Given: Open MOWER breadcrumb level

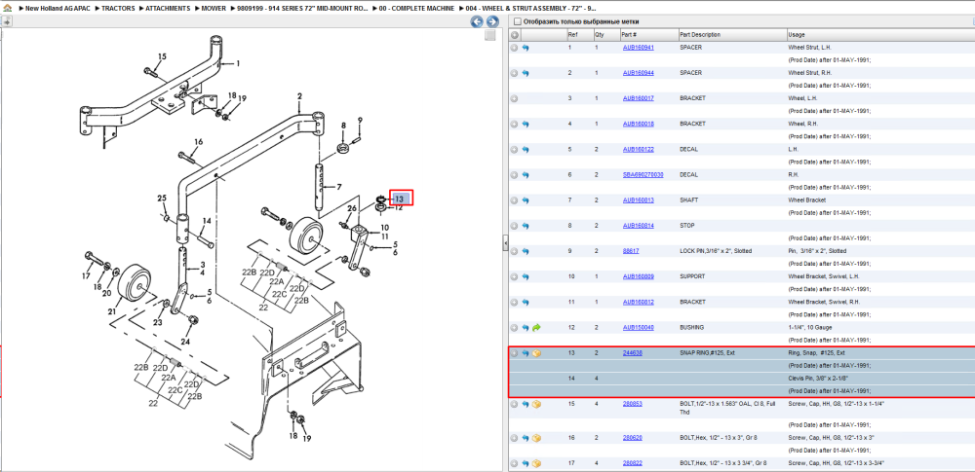Looking at the screenshot, I should [214, 9].
